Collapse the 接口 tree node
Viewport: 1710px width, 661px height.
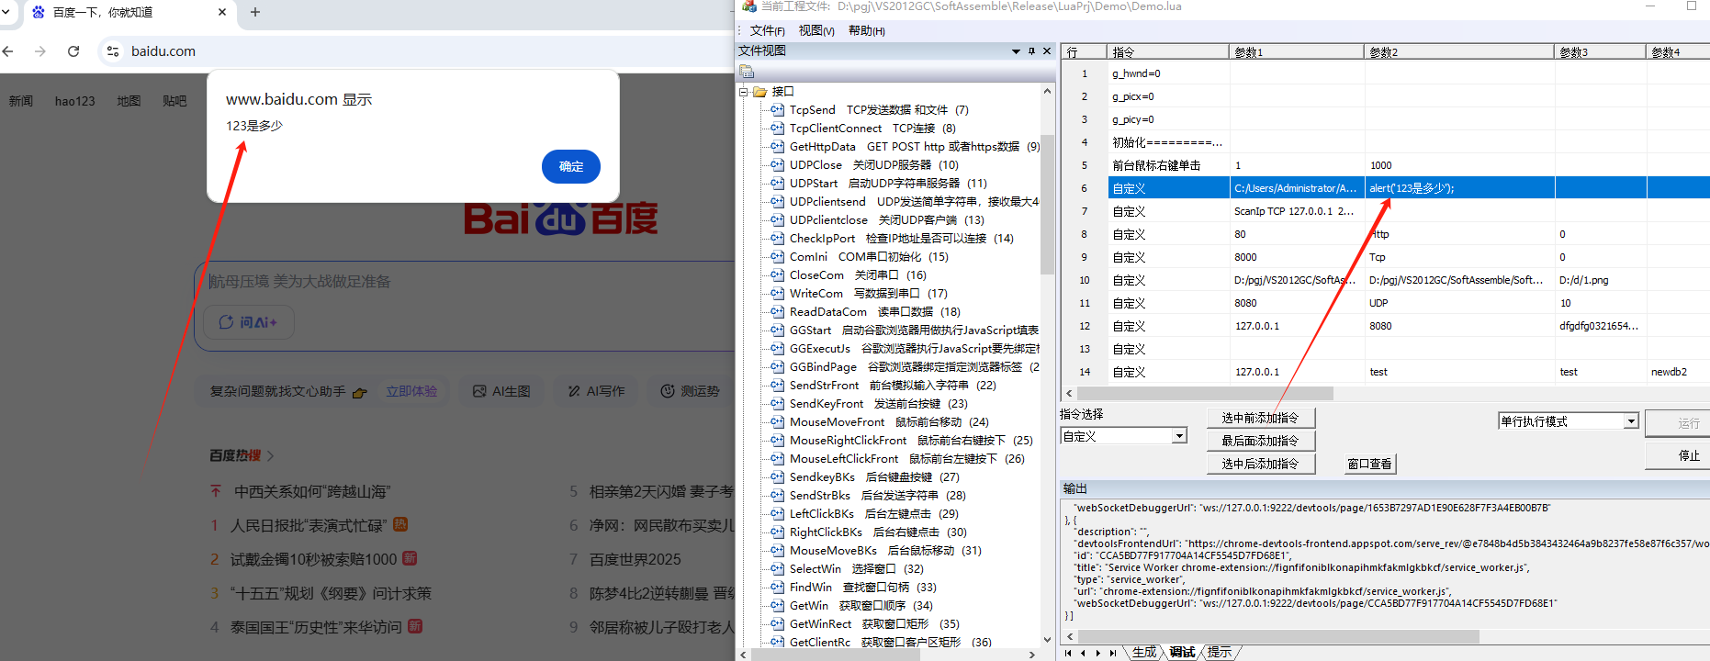pos(744,92)
